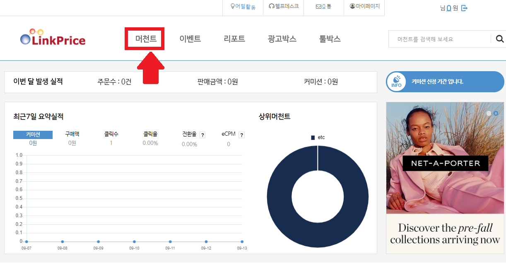Click the 커미션 : 0원 summary text
The image size is (506, 264).
321,82
